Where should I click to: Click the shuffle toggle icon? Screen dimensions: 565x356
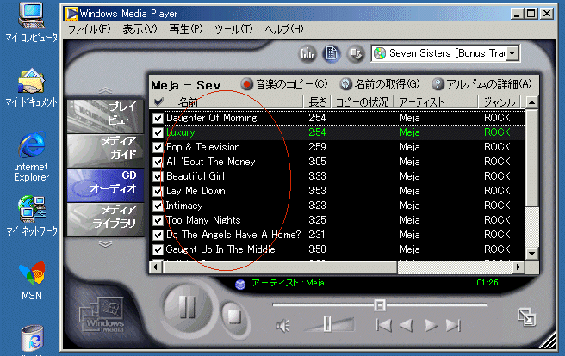356,54
